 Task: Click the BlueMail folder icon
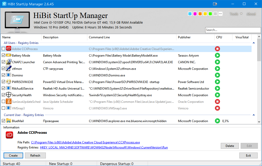click(8, 121)
